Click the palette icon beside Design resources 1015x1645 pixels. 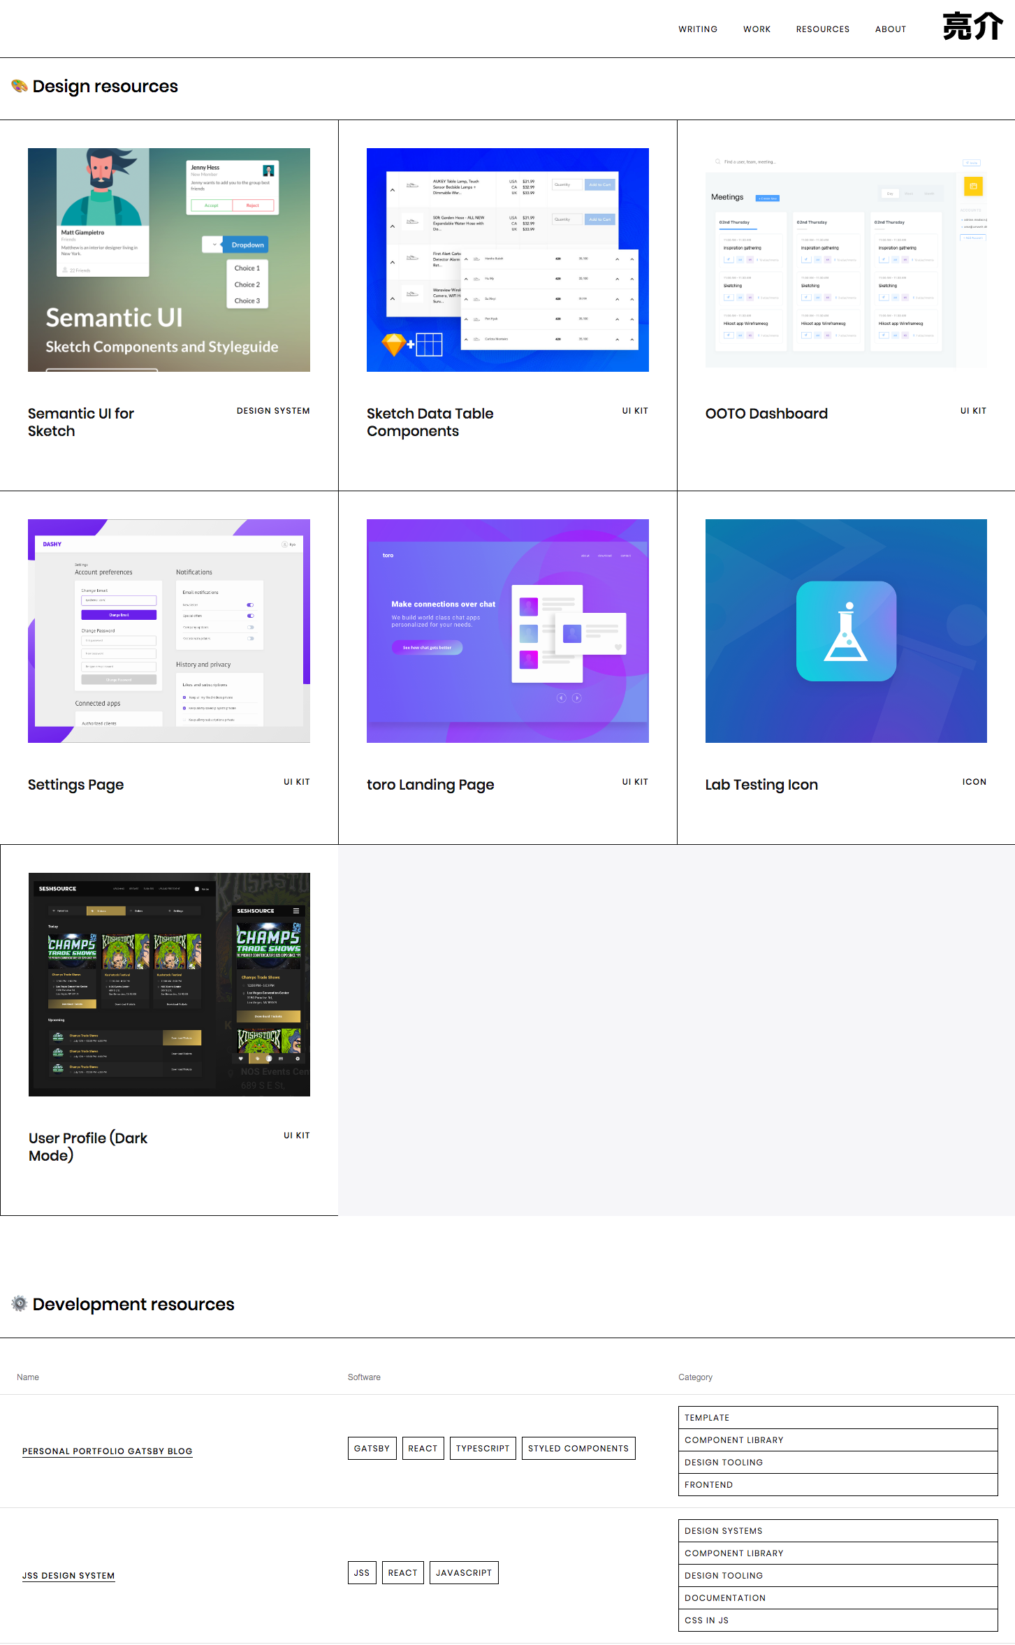point(20,86)
